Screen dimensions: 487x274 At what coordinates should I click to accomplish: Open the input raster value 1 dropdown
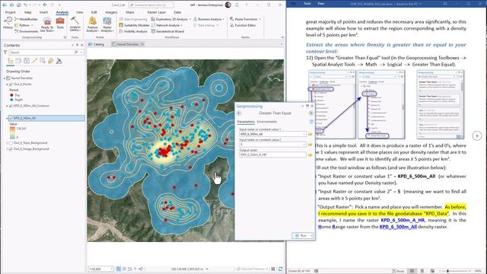click(304, 134)
